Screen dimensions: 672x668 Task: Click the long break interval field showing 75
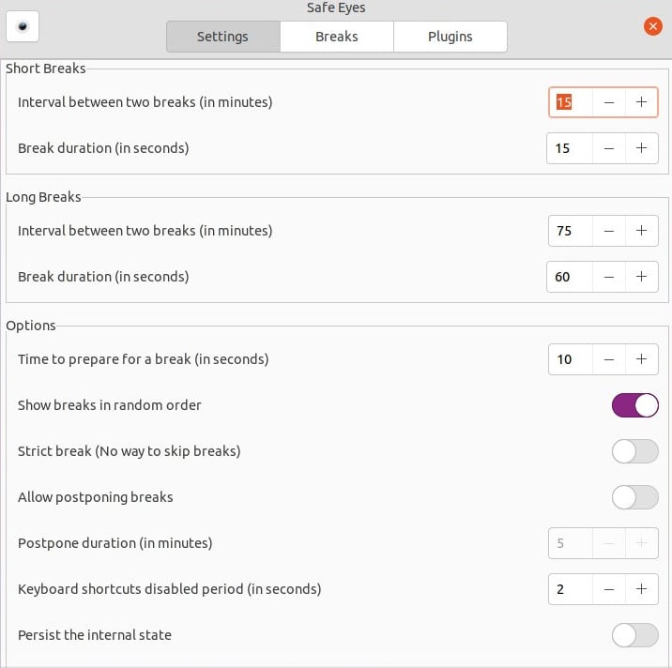(x=571, y=231)
